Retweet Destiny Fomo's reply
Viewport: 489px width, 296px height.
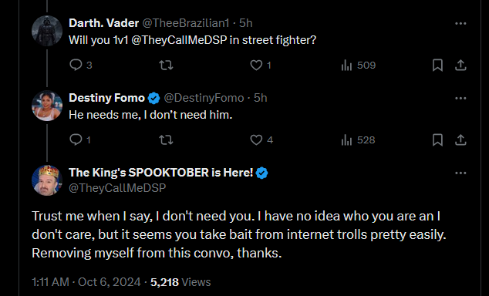click(166, 140)
